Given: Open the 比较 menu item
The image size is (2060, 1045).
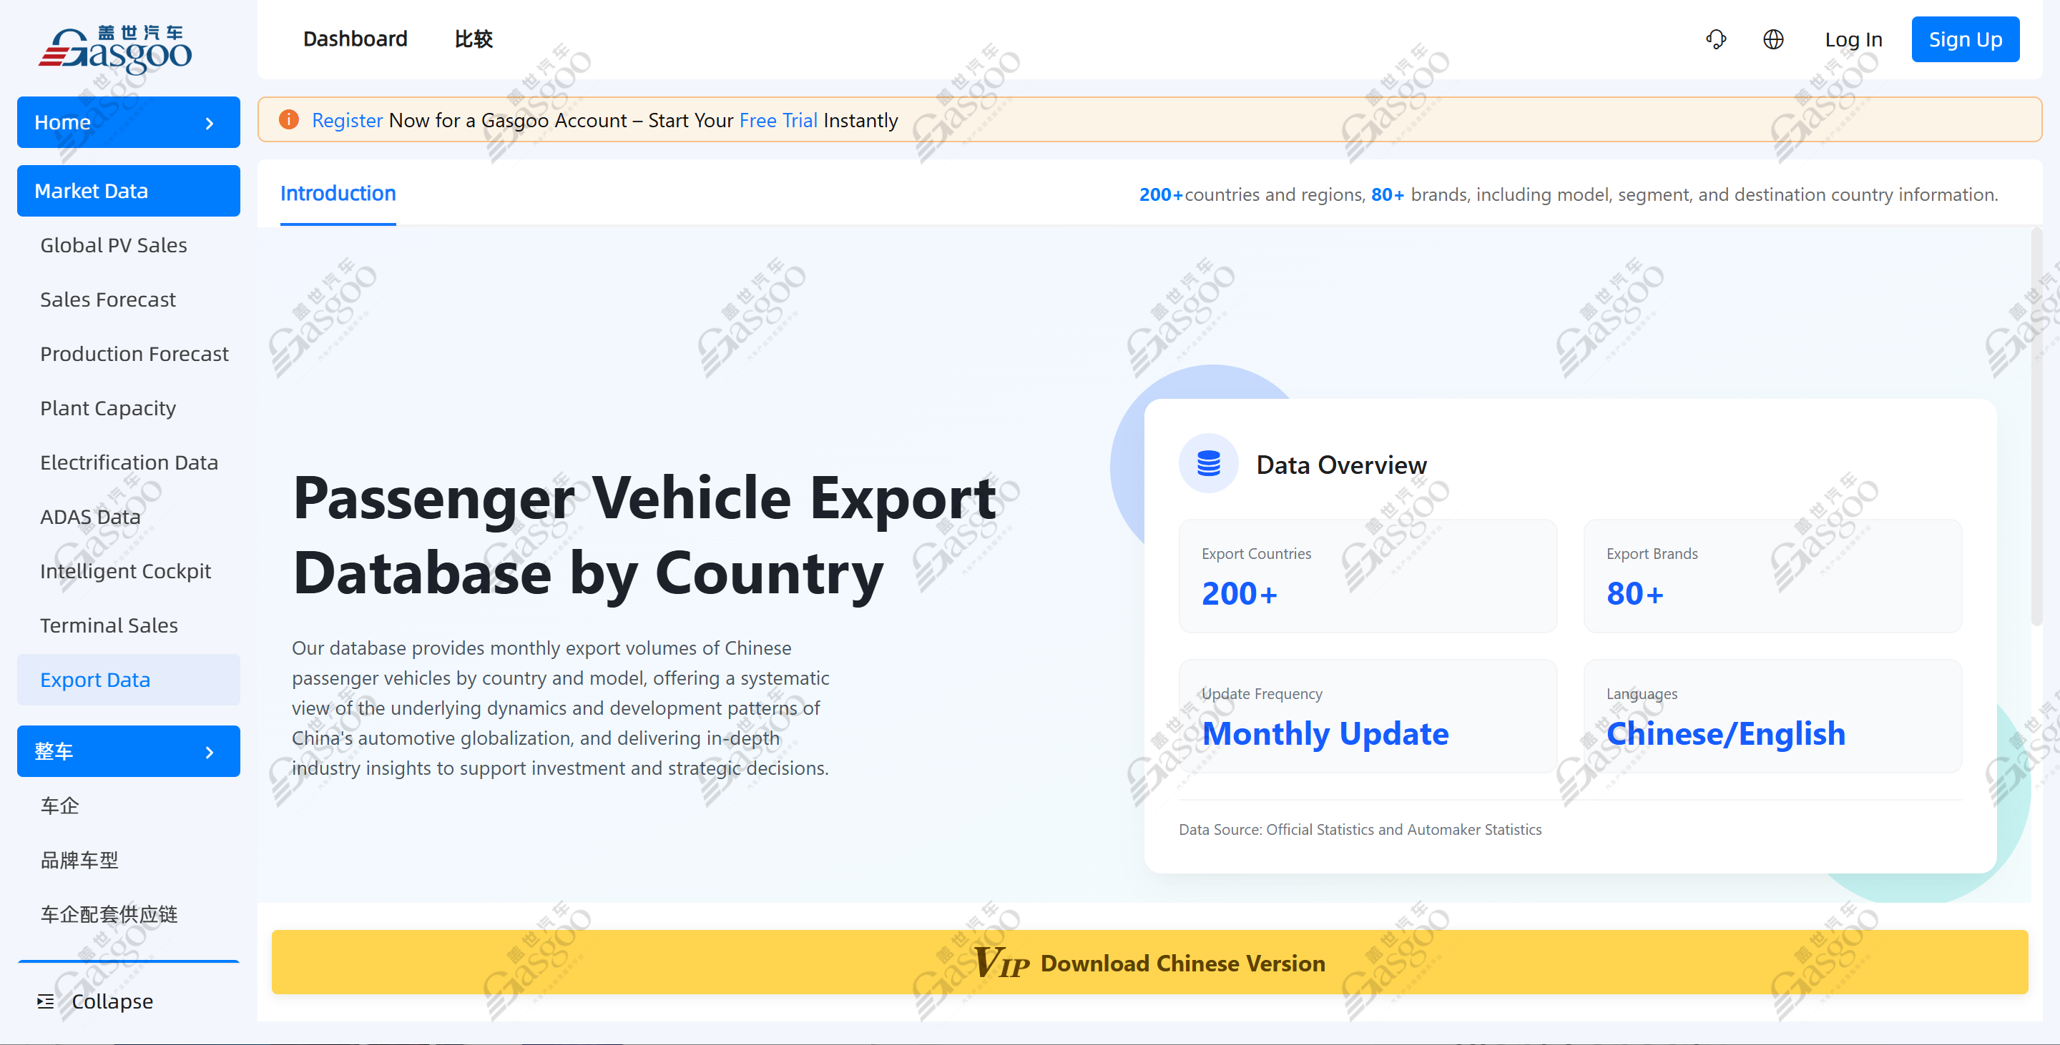Looking at the screenshot, I should click(x=474, y=39).
